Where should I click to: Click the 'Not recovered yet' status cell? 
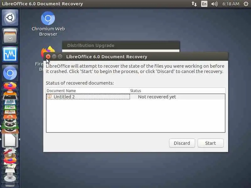[157, 97]
